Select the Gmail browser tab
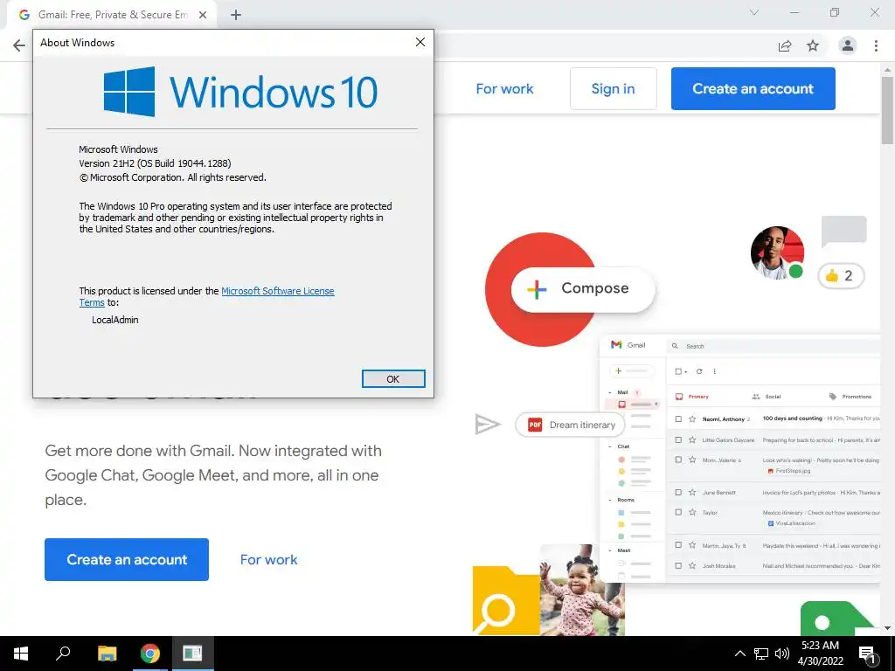The image size is (895, 671). 112,16
